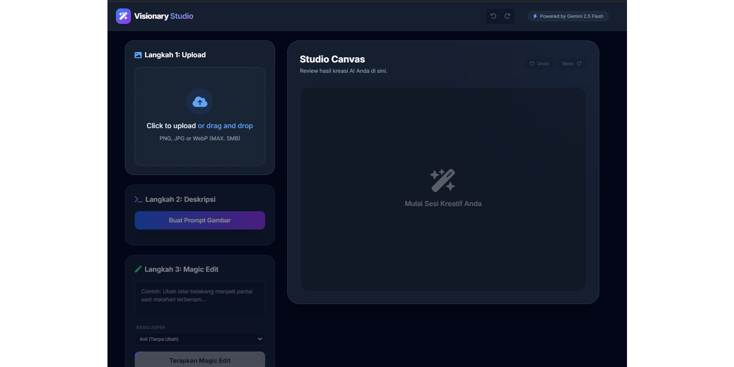Click the cloud upload icon
The height and width of the screenshot is (367, 734).
pyautogui.click(x=200, y=101)
